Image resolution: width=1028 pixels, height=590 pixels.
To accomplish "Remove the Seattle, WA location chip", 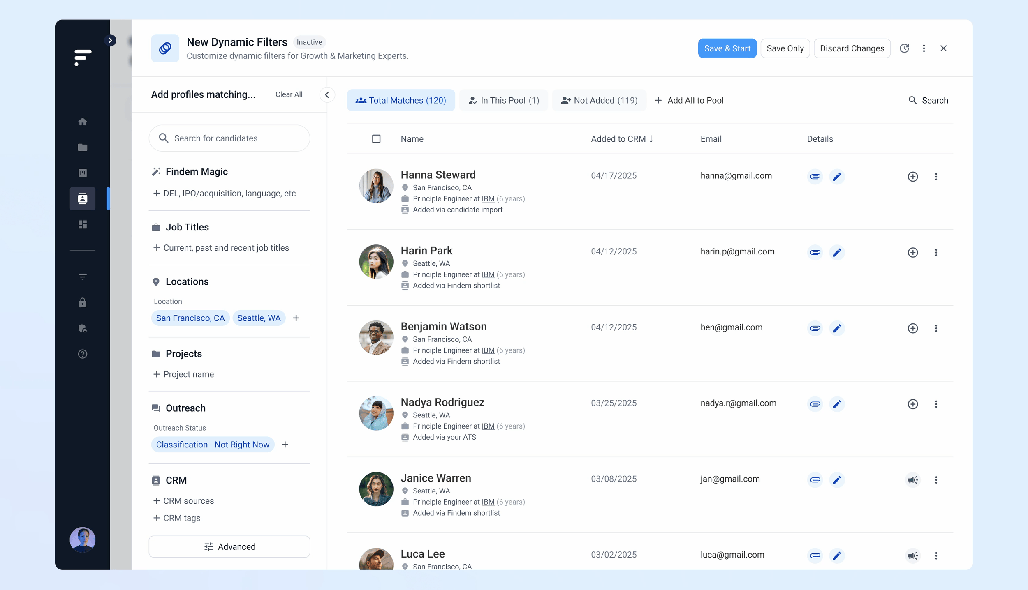I will [259, 318].
